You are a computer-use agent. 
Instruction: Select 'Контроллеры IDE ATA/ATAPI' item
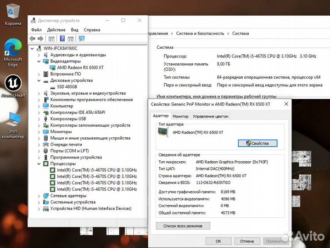(x=78, y=113)
